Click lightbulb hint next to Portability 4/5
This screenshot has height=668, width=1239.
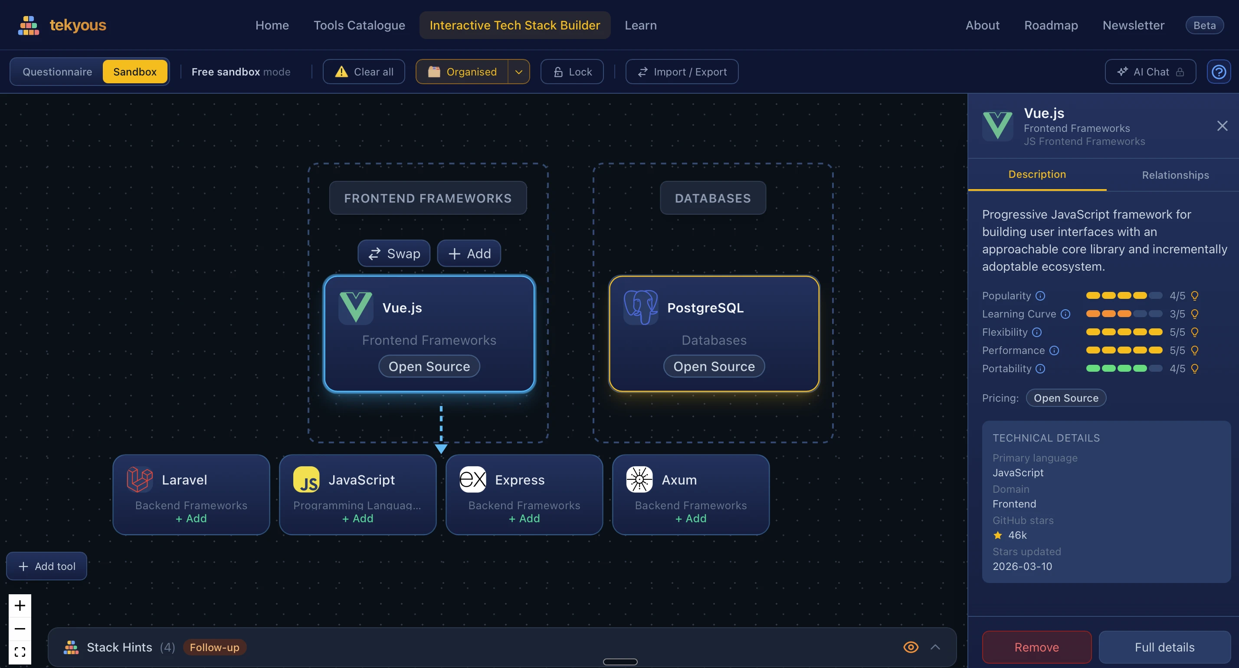tap(1194, 369)
